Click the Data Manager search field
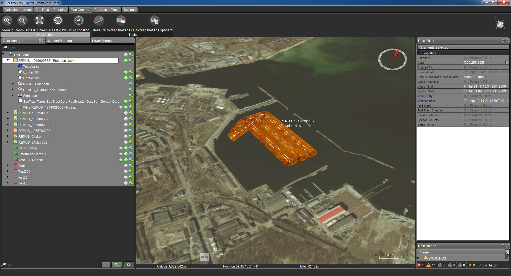 pyautogui.click(x=68, y=47)
